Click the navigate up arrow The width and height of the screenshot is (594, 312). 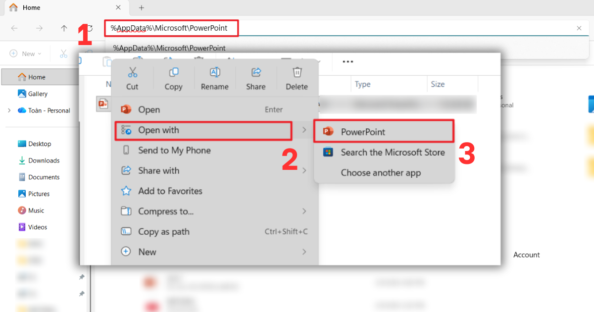[x=64, y=28]
